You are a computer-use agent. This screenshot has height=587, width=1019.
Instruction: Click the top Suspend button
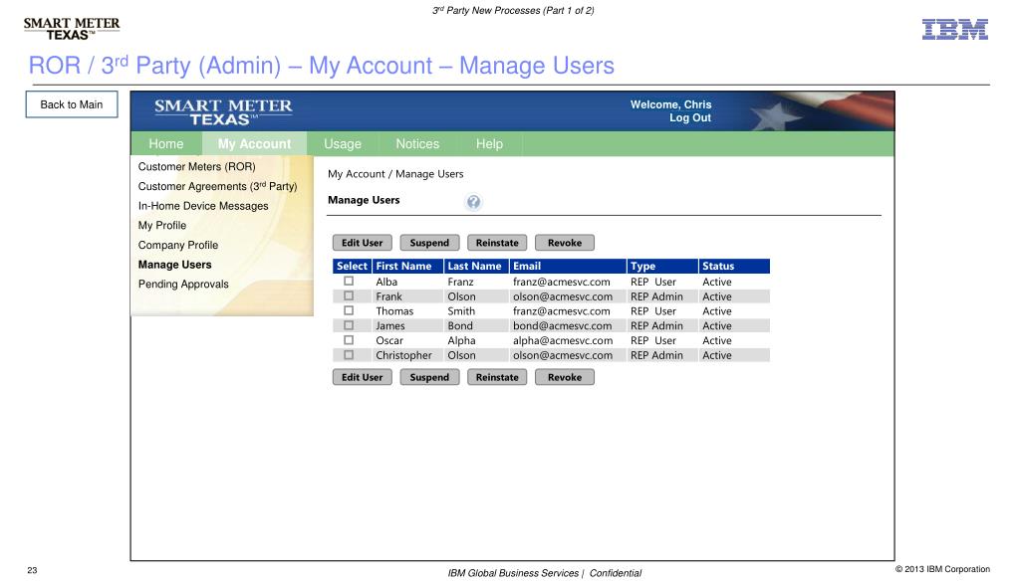(429, 243)
